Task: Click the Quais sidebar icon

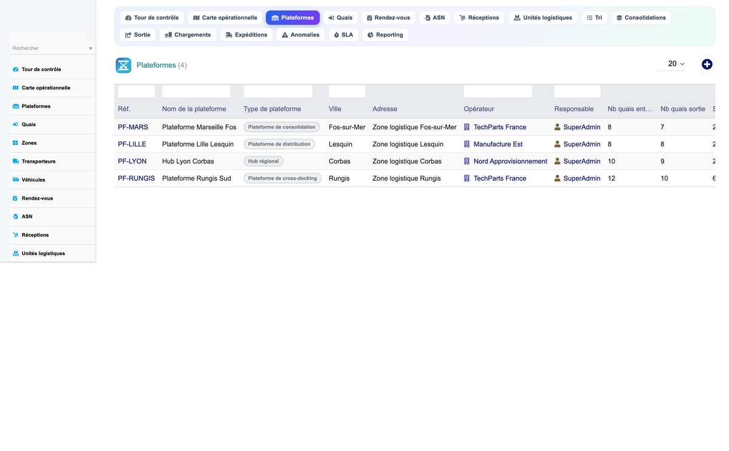Action: (16, 124)
